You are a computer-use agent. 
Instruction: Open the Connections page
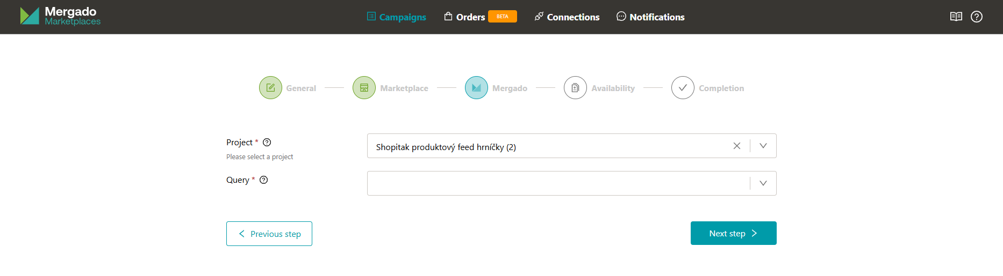(567, 17)
